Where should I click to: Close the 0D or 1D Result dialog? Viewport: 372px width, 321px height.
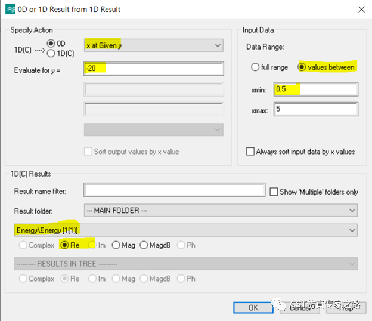361,10
